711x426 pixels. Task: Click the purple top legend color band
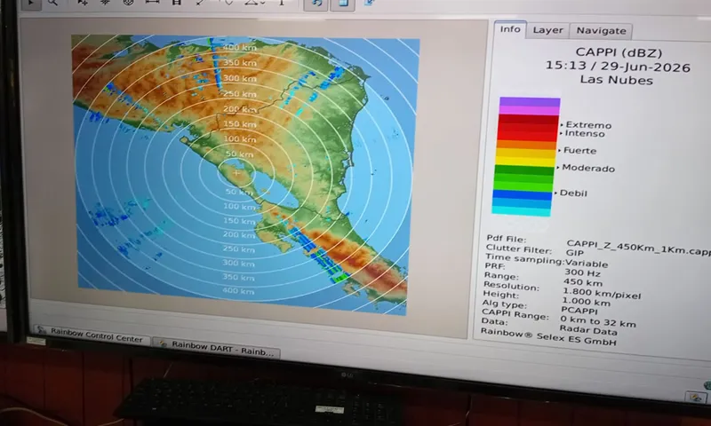[530, 102]
